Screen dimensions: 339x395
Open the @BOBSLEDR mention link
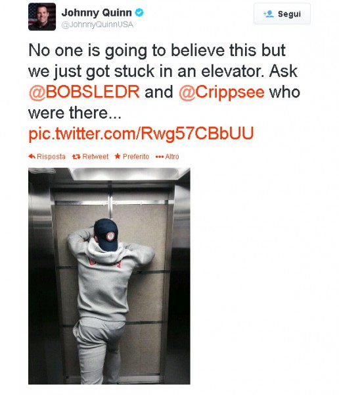84,92
